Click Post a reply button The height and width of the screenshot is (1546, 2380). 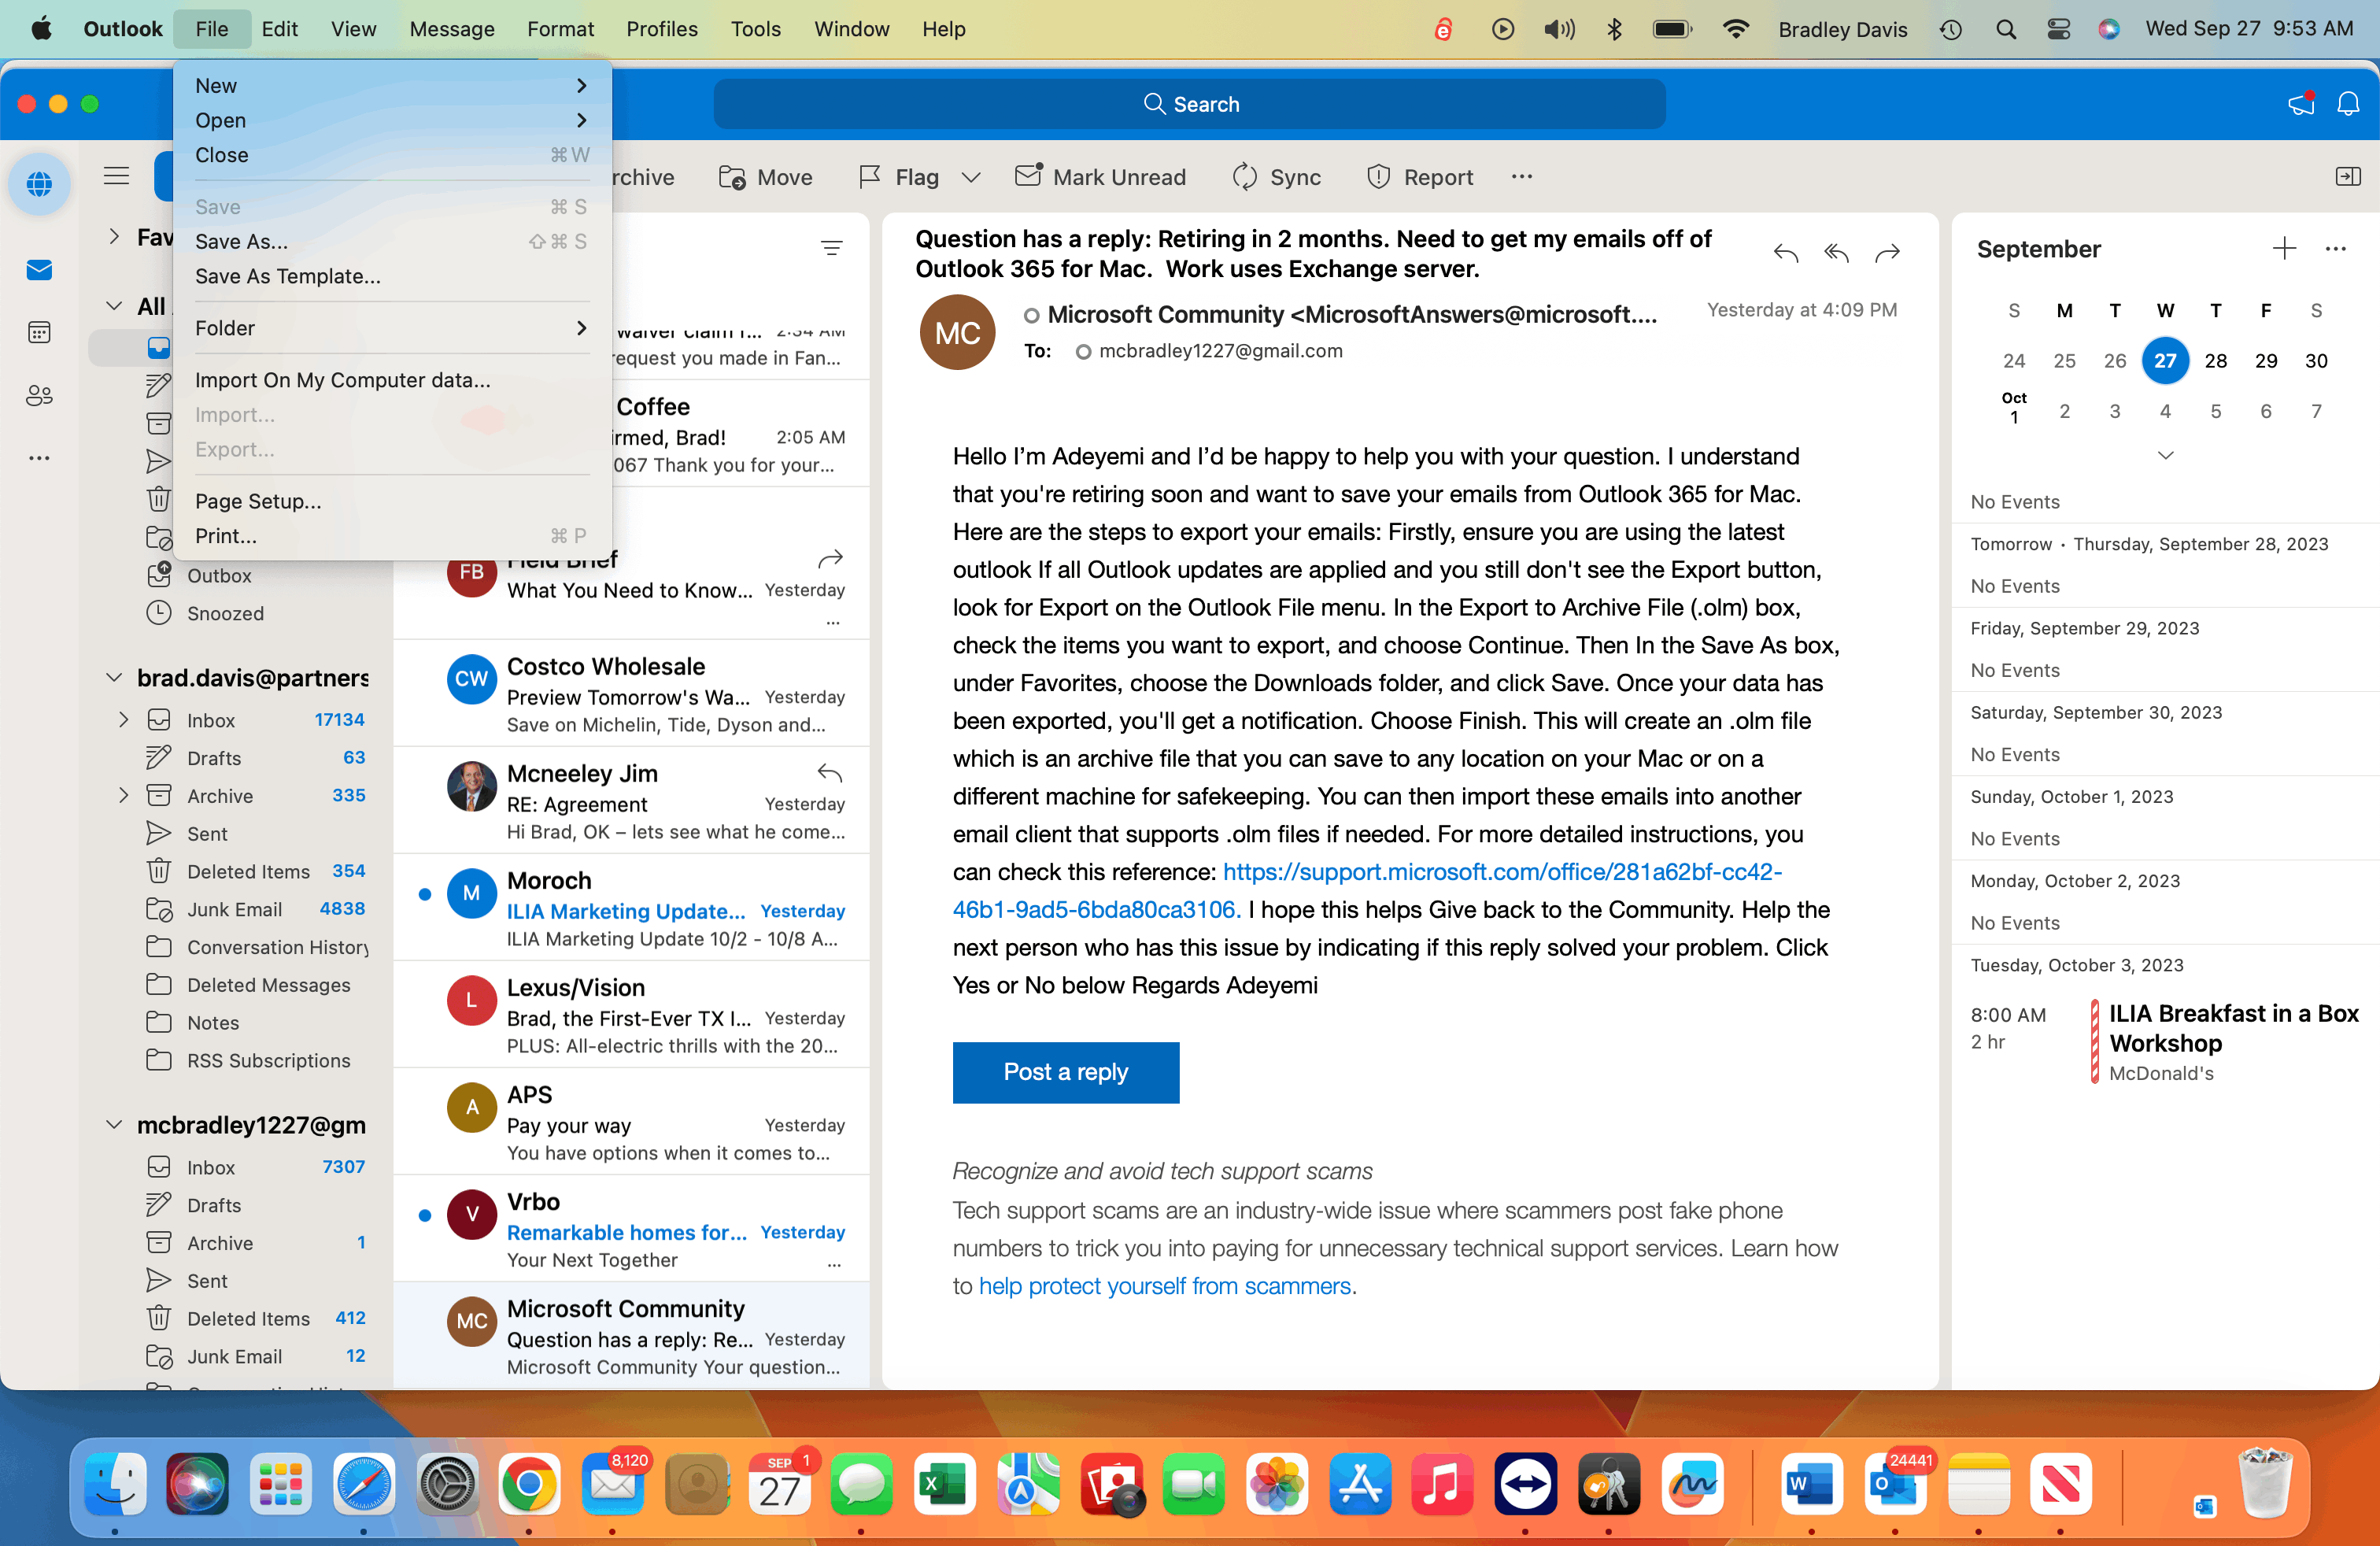1065,1072
